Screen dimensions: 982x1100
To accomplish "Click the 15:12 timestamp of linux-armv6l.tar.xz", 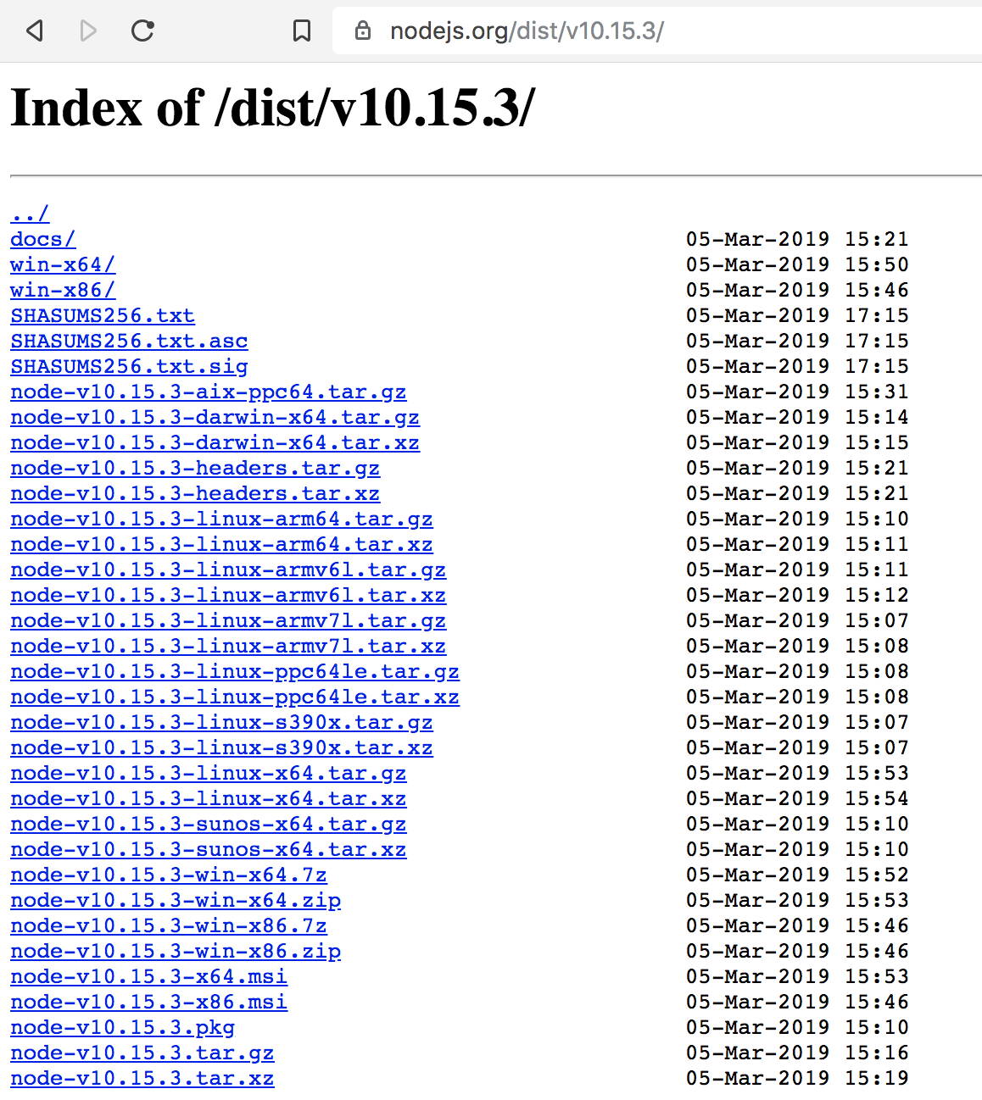I will (x=877, y=595).
